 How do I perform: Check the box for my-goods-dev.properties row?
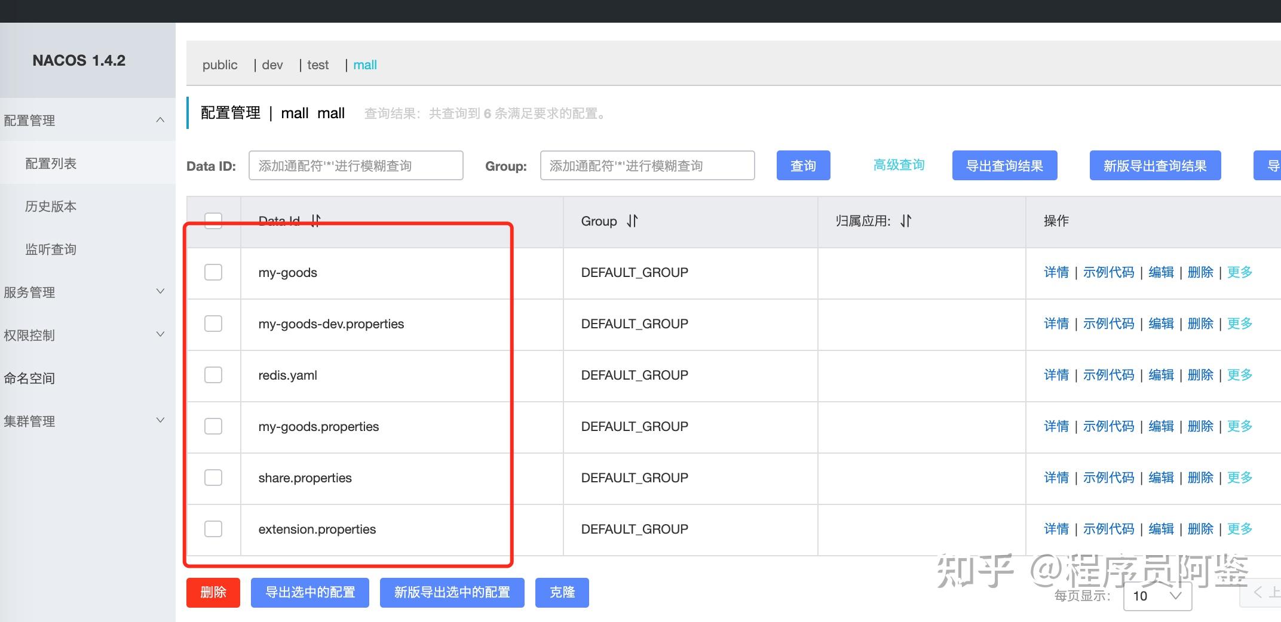click(213, 324)
